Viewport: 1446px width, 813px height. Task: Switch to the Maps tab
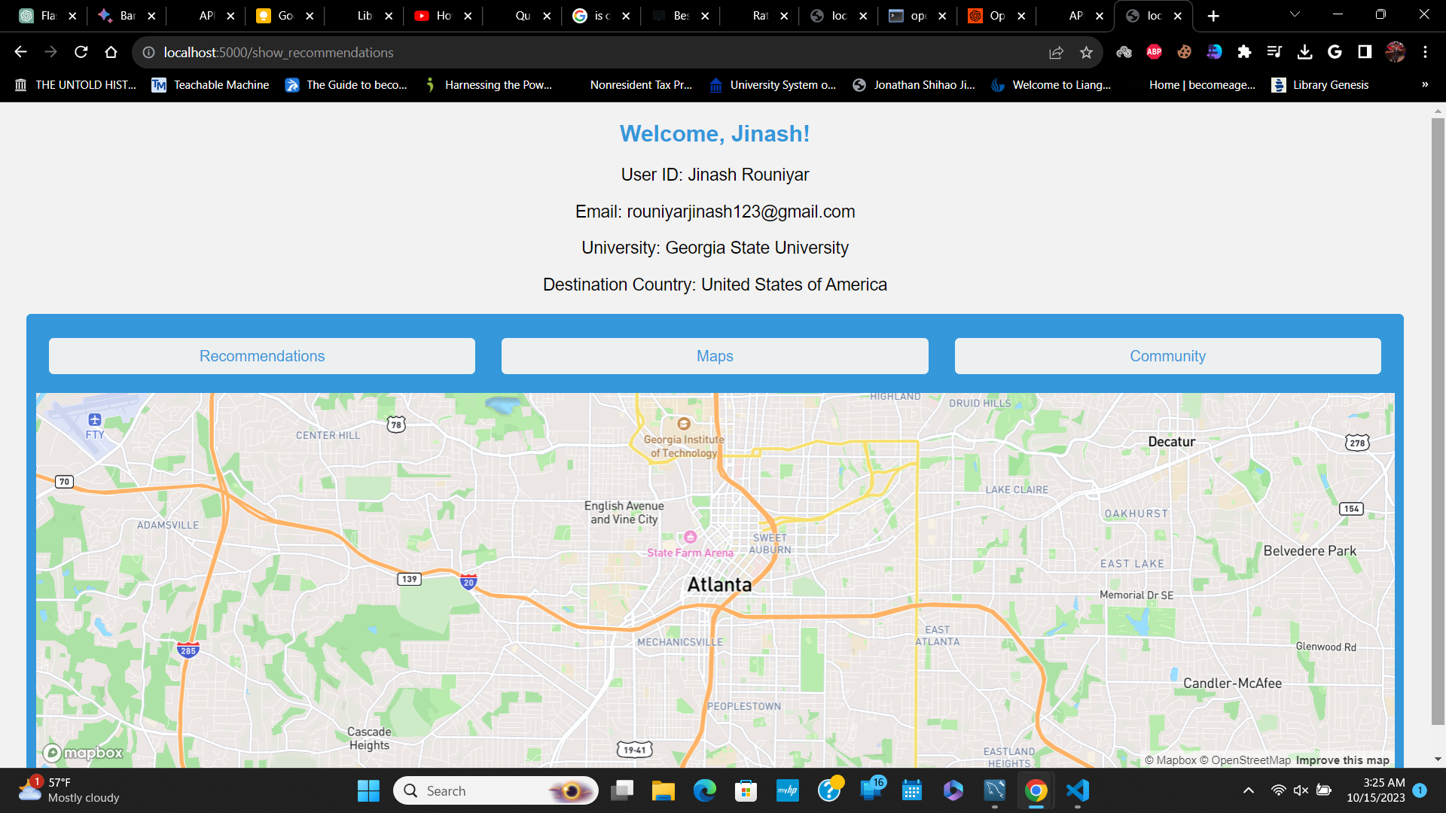pos(715,356)
